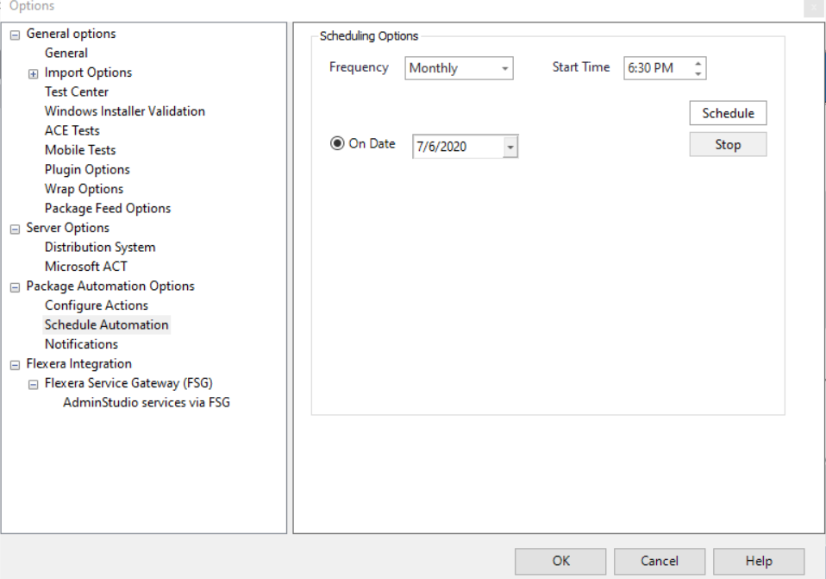Viewport: 826px width, 579px height.
Task: Select Import Options tree item
Action: click(88, 72)
